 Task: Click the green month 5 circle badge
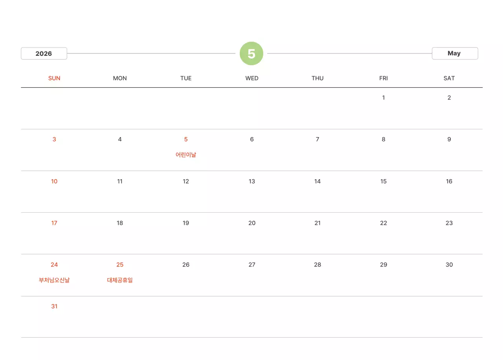[x=251, y=53]
